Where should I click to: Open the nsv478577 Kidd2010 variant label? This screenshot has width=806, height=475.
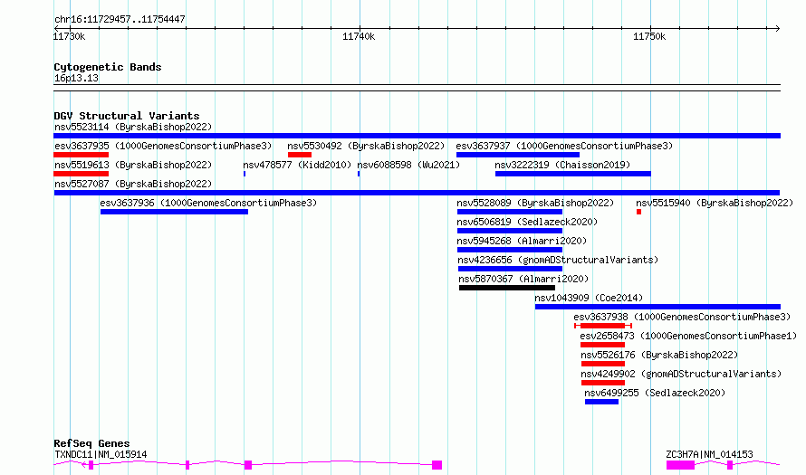[297, 165]
